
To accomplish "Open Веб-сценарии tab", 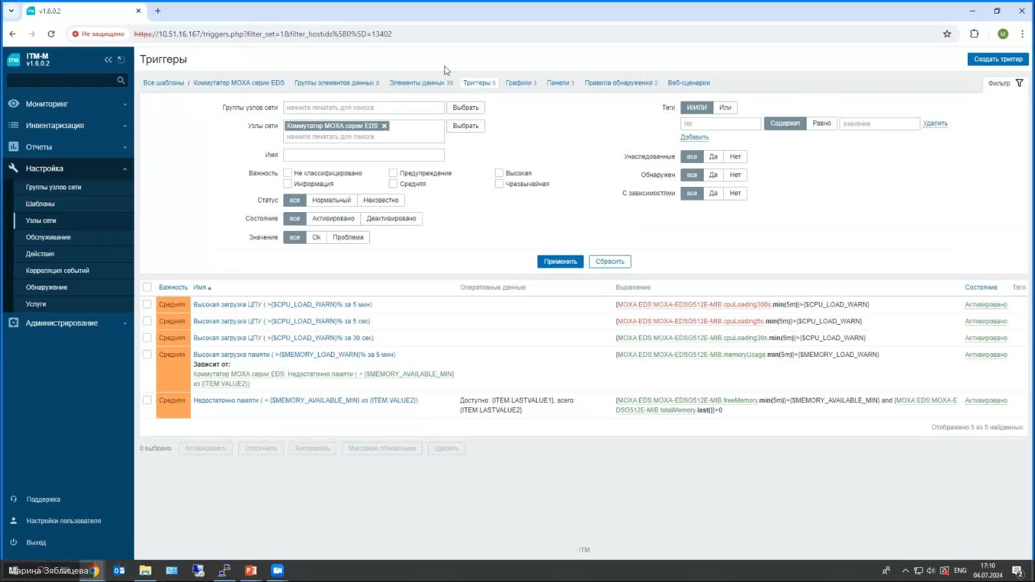I will click(x=689, y=83).
